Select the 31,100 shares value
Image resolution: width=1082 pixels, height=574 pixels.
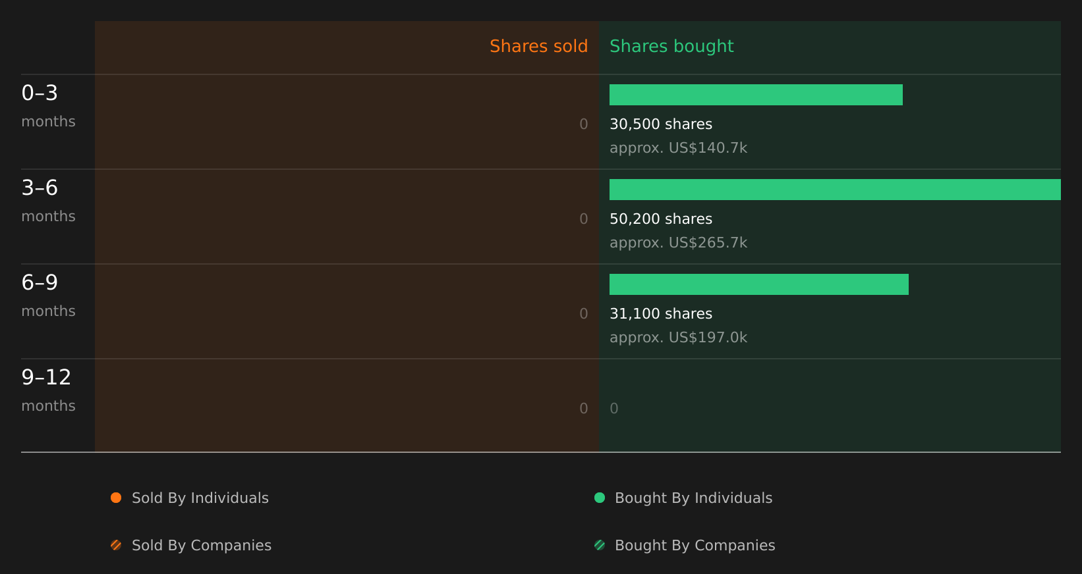pos(661,314)
